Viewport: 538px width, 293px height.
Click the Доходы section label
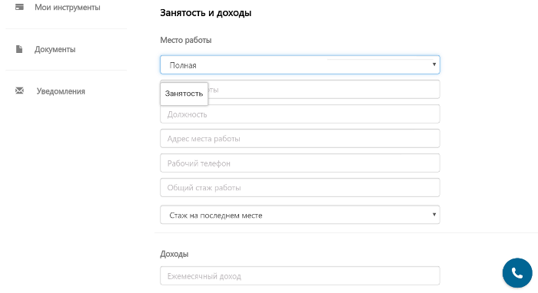pyautogui.click(x=174, y=254)
